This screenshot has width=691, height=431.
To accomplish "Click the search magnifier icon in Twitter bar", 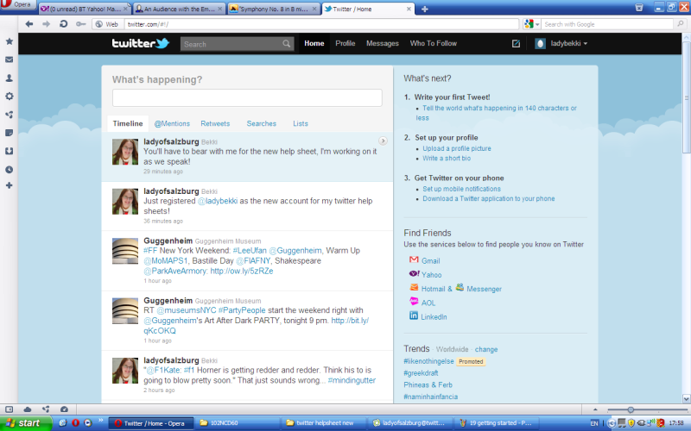I will [287, 44].
